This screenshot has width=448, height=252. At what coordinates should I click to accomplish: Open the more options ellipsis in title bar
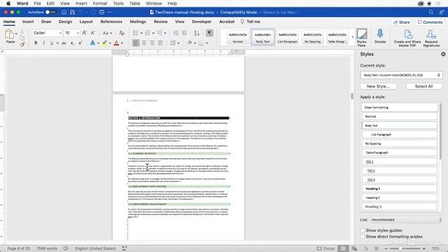click(110, 13)
